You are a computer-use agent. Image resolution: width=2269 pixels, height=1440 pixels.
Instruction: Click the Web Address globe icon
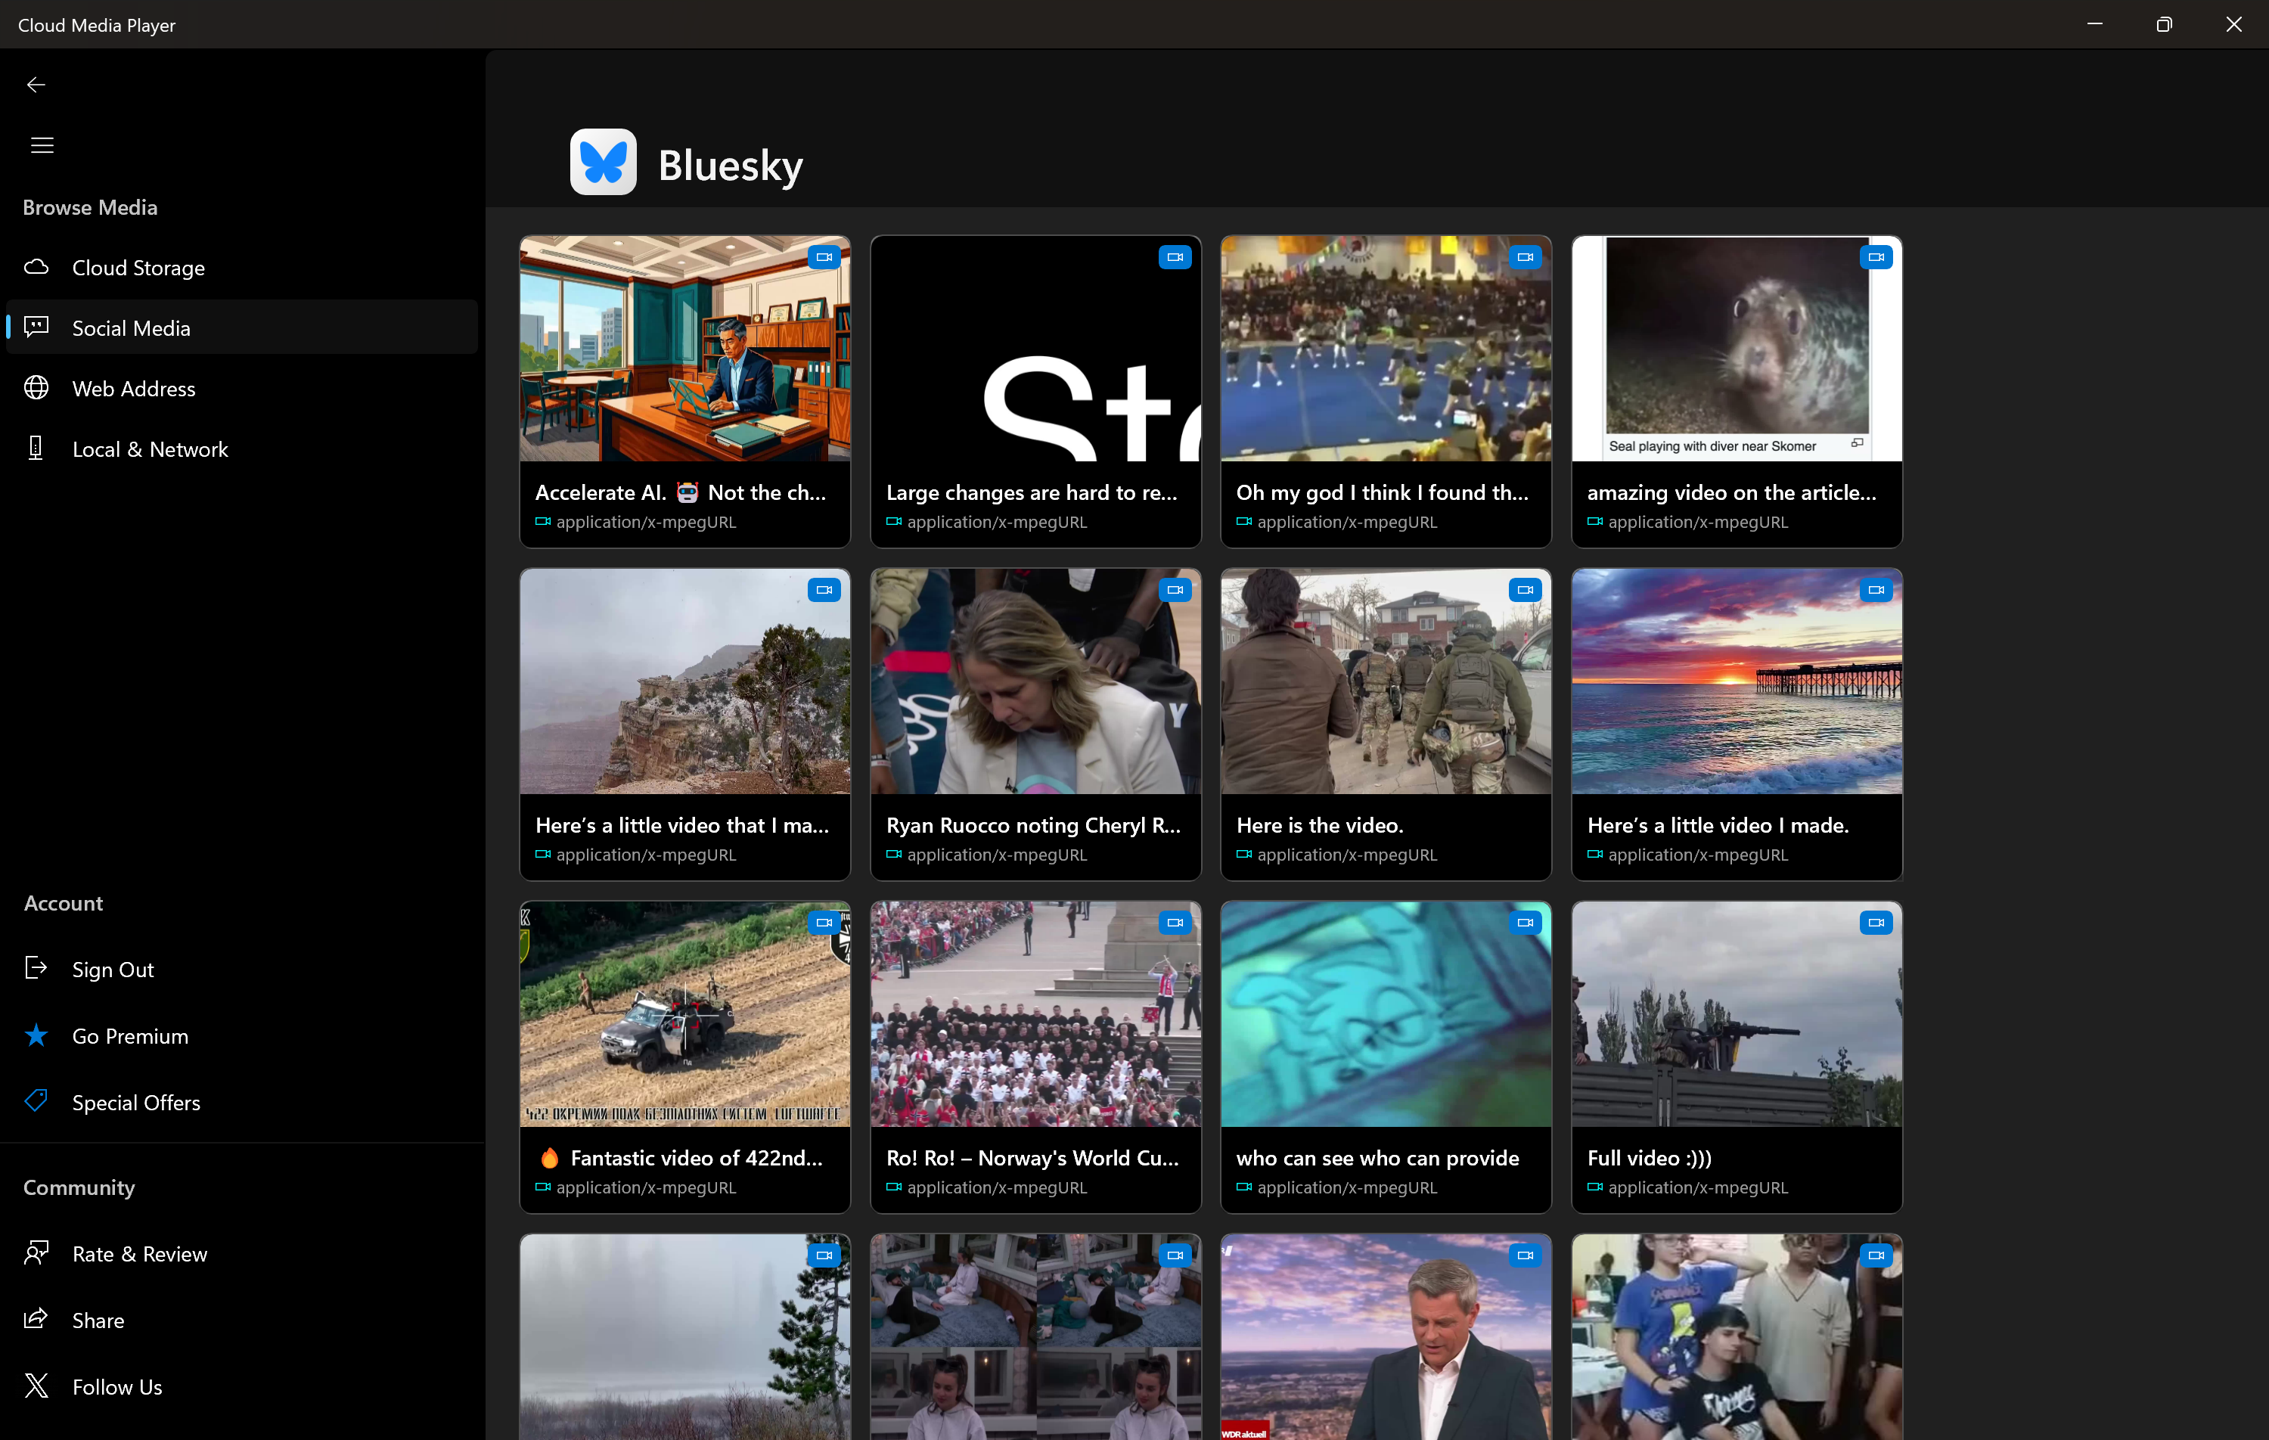point(36,387)
